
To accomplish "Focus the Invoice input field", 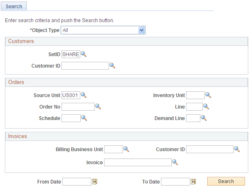I will (x=137, y=163).
